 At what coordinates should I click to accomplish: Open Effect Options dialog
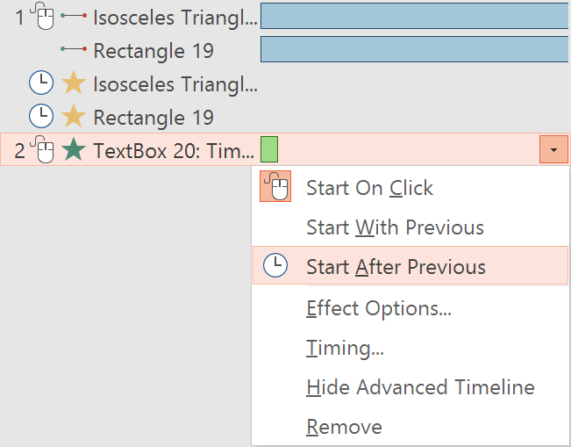379,308
